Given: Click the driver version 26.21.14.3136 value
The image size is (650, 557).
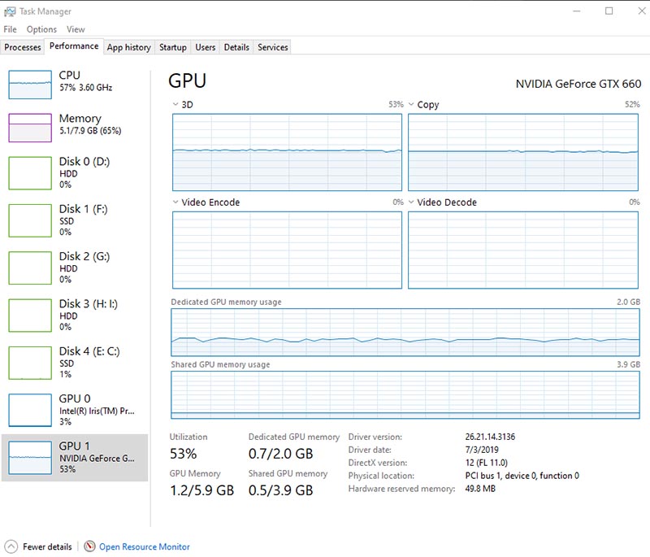Looking at the screenshot, I should click(x=490, y=437).
